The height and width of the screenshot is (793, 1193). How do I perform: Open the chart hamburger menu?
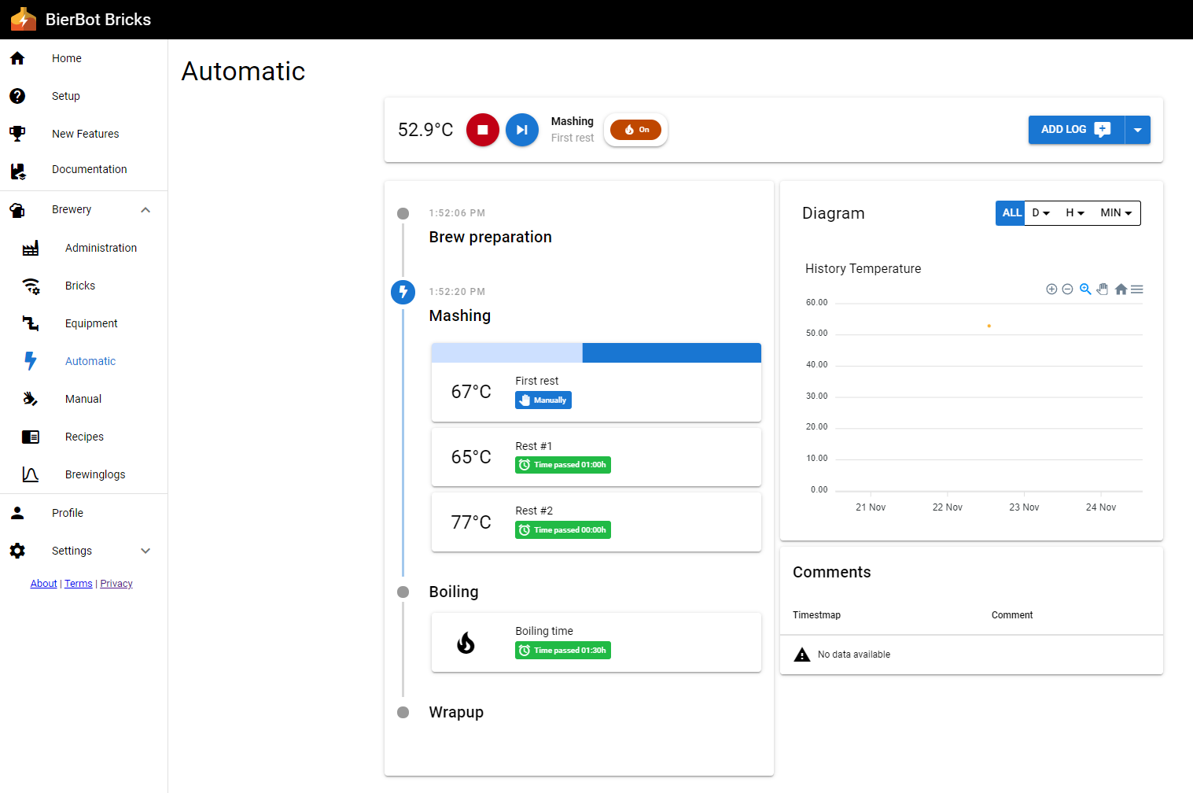click(1137, 290)
